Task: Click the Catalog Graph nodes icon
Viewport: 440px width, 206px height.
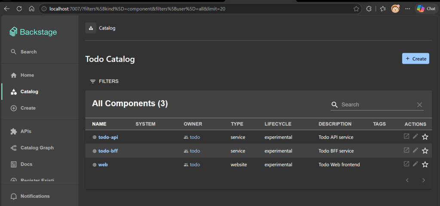Action: [13, 148]
